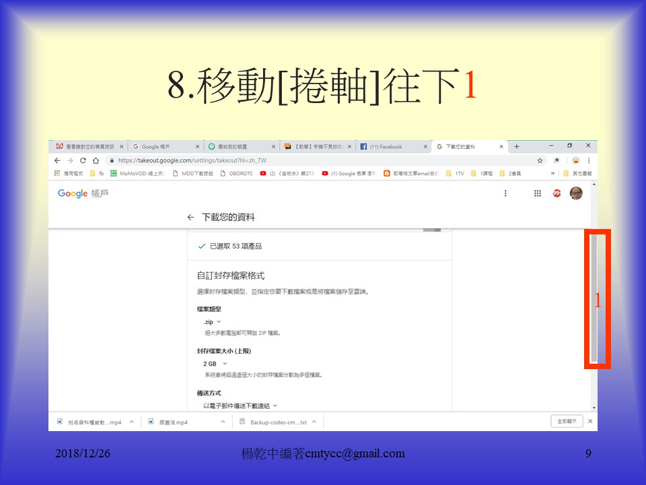Image resolution: width=646 pixels, height=485 pixels.
Task: Close the Facebook tab
Action: coord(425,146)
